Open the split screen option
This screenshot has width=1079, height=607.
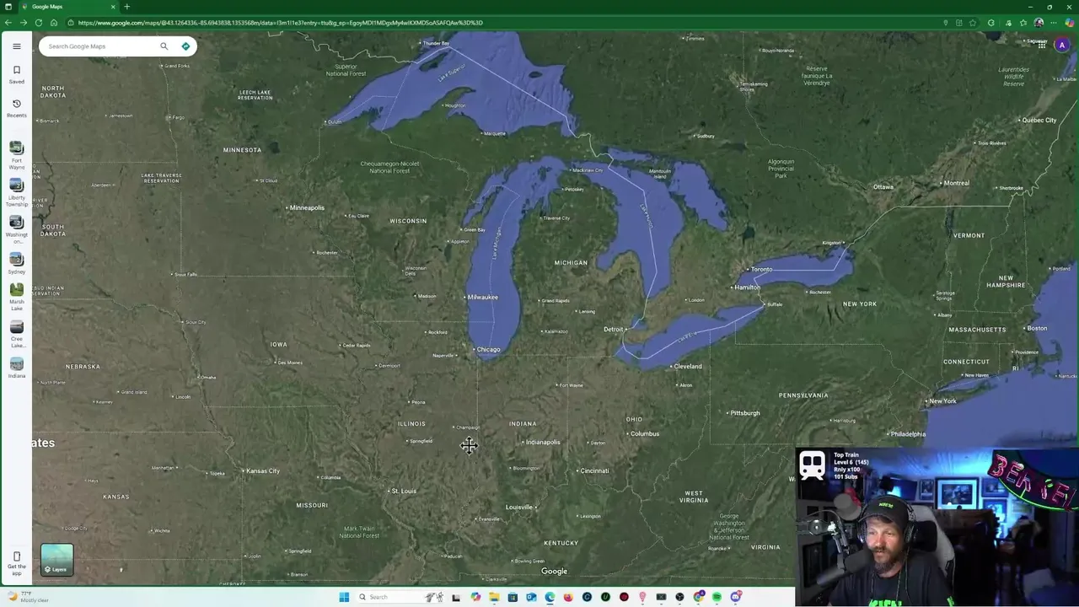(959, 23)
